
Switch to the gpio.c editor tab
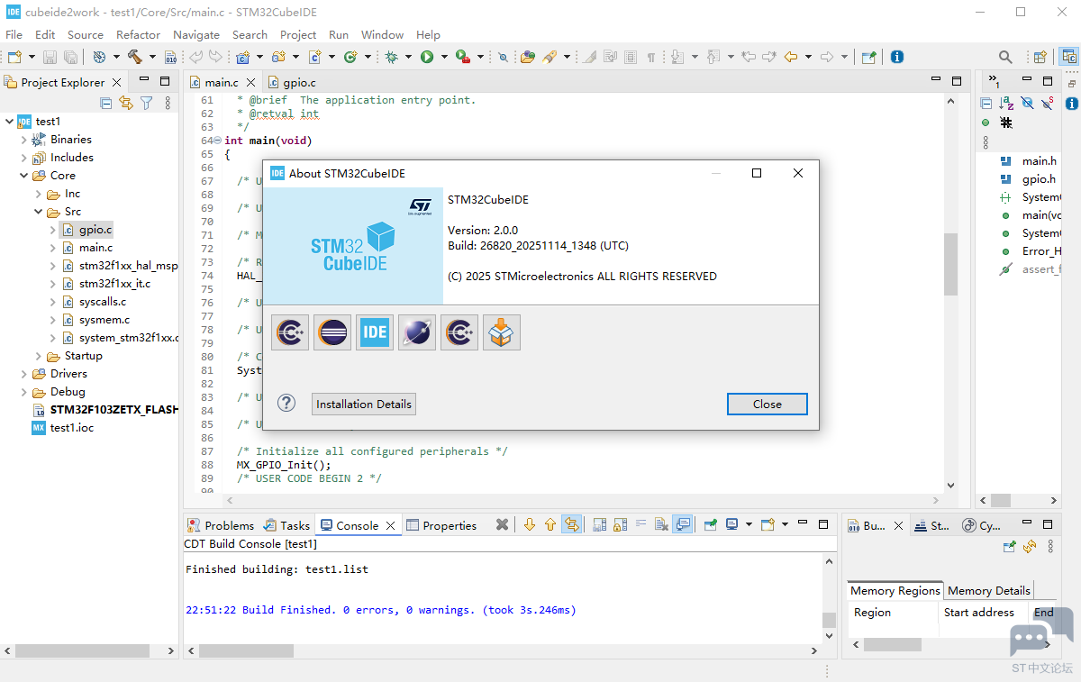(298, 82)
